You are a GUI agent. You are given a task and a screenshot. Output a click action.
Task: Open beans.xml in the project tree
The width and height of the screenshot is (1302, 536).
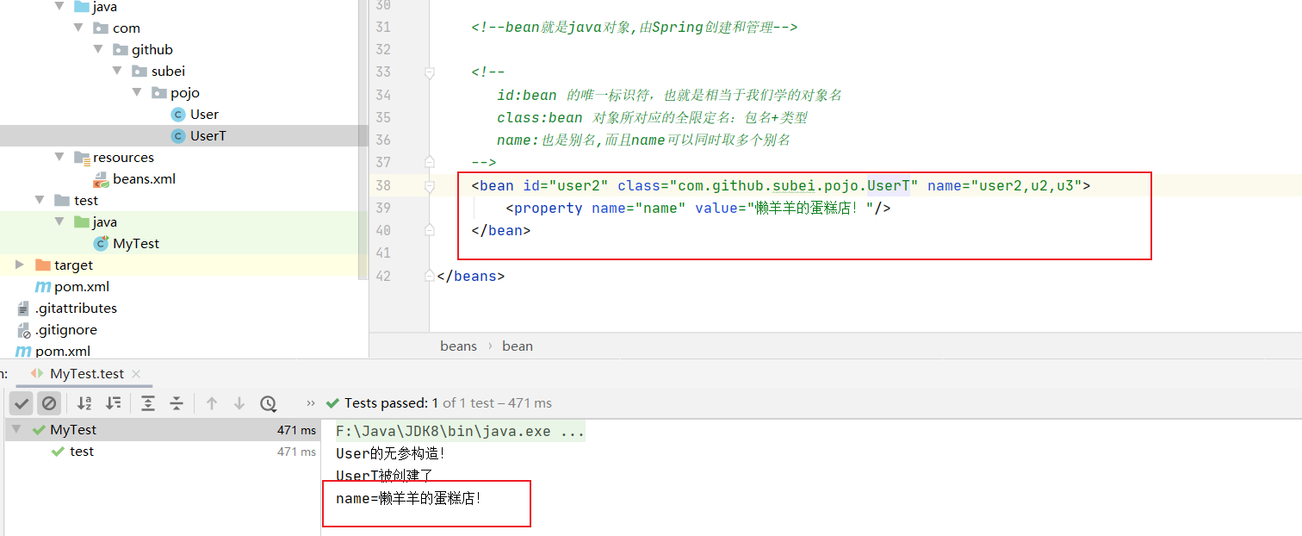144,179
